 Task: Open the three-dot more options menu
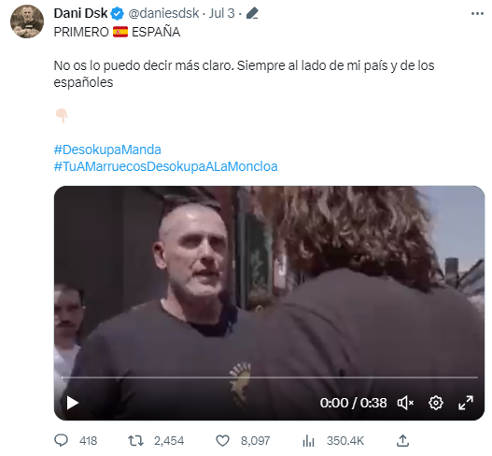click(477, 13)
